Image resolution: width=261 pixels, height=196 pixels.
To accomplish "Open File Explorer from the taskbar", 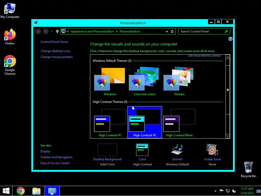I will pyautogui.click(x=36, y=191).
